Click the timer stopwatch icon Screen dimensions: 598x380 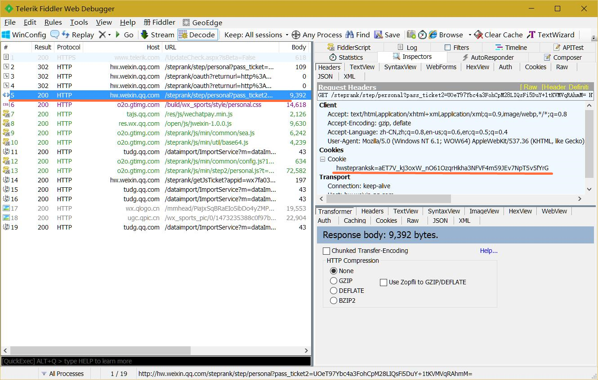(423, 35)
